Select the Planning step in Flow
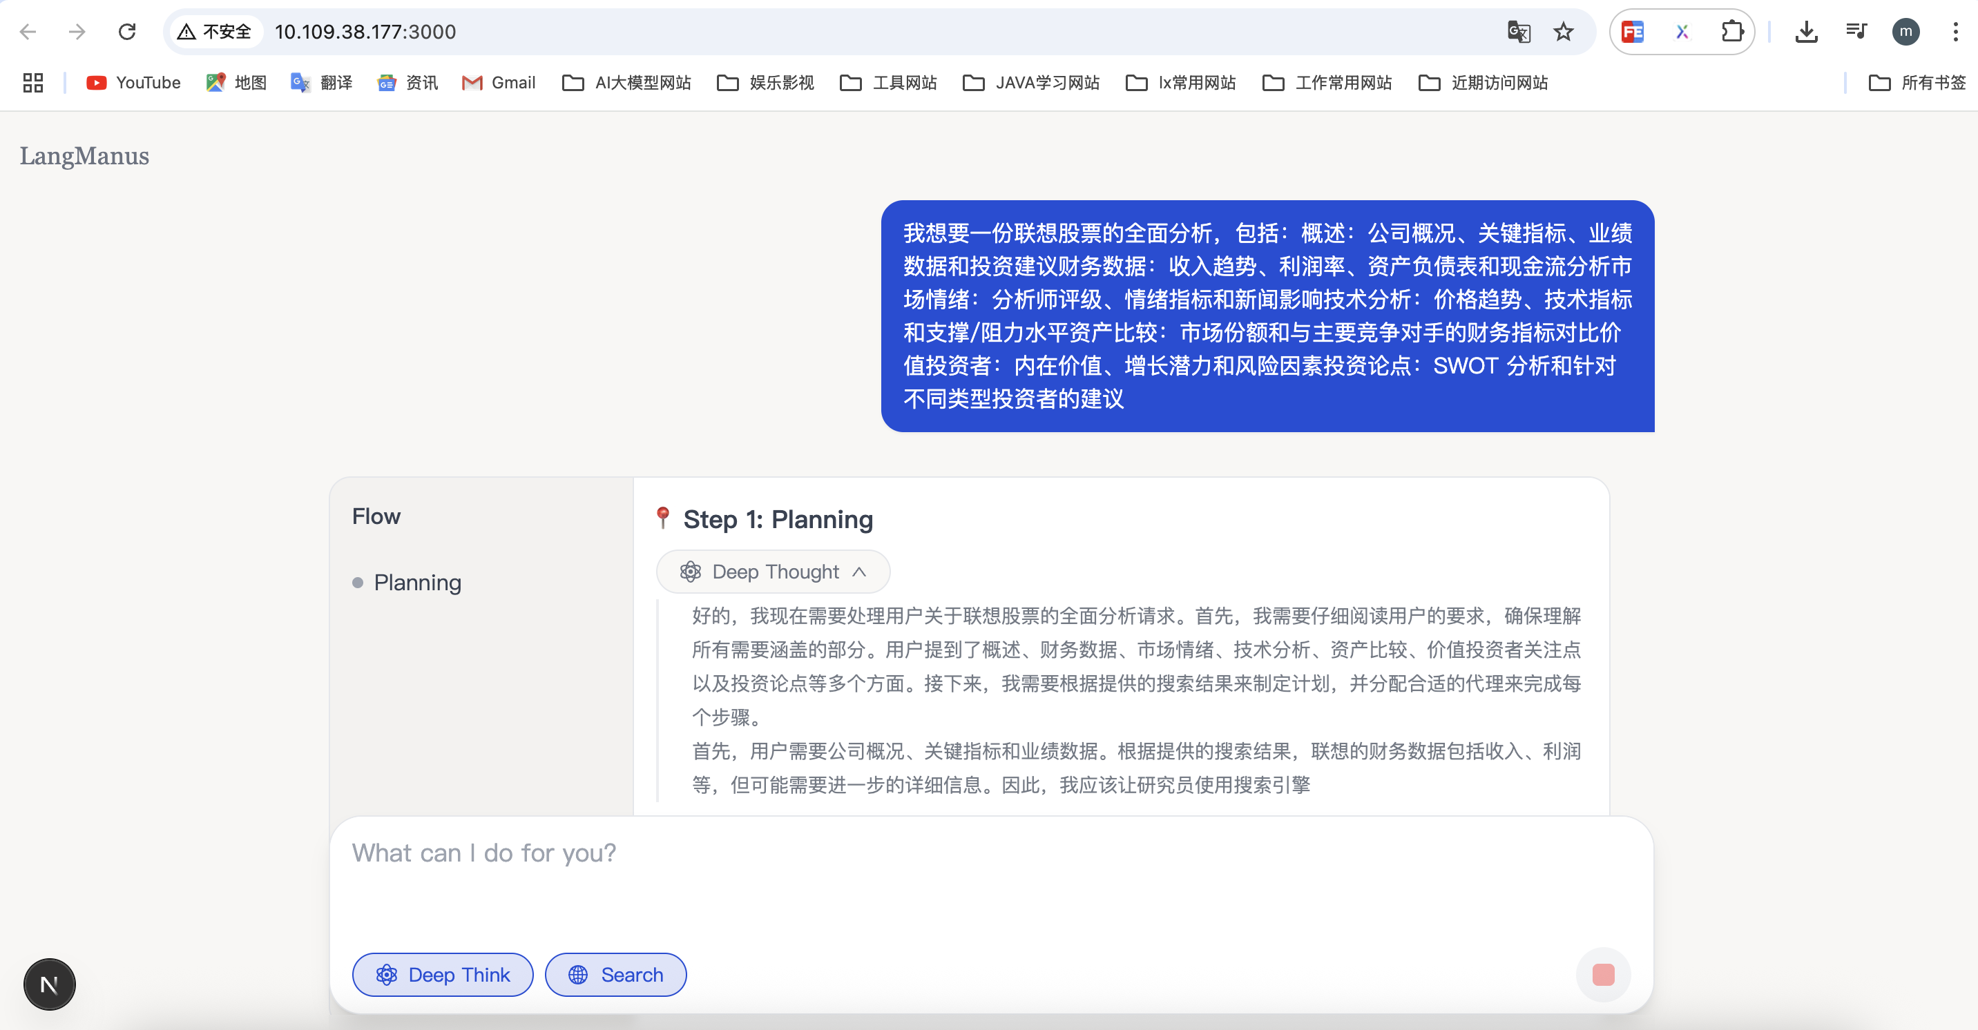 pyautogui.click(x=417, y=583)
